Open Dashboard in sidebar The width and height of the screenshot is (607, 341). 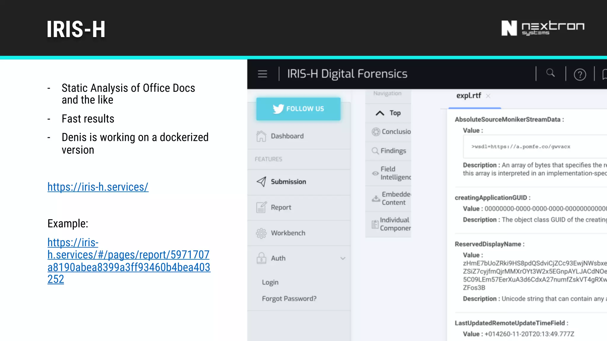coord(299,136)
